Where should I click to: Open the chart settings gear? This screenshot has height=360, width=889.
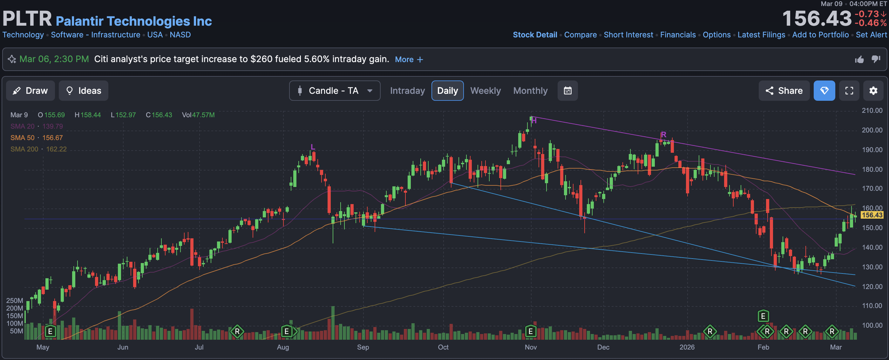coord(873,91)
